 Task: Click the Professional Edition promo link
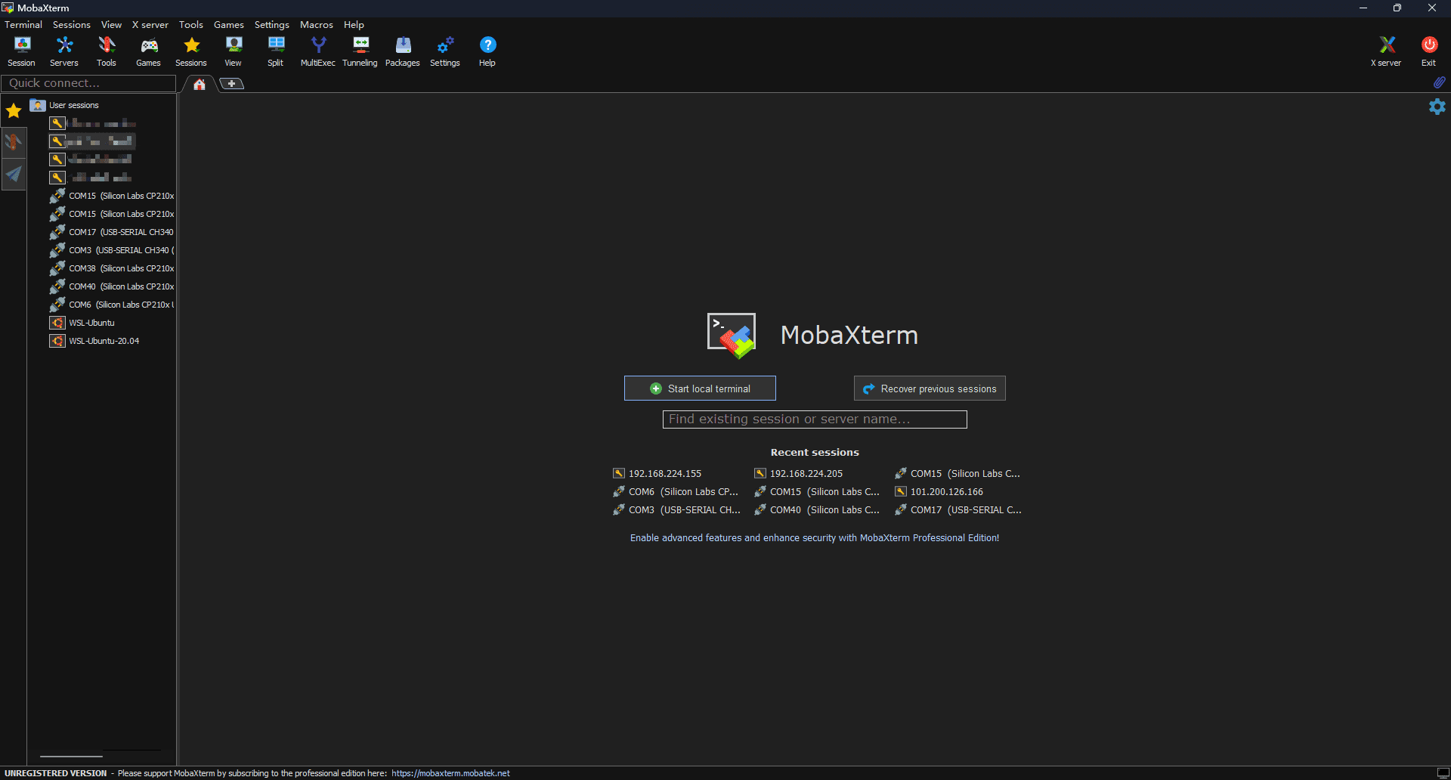[815, 538]
